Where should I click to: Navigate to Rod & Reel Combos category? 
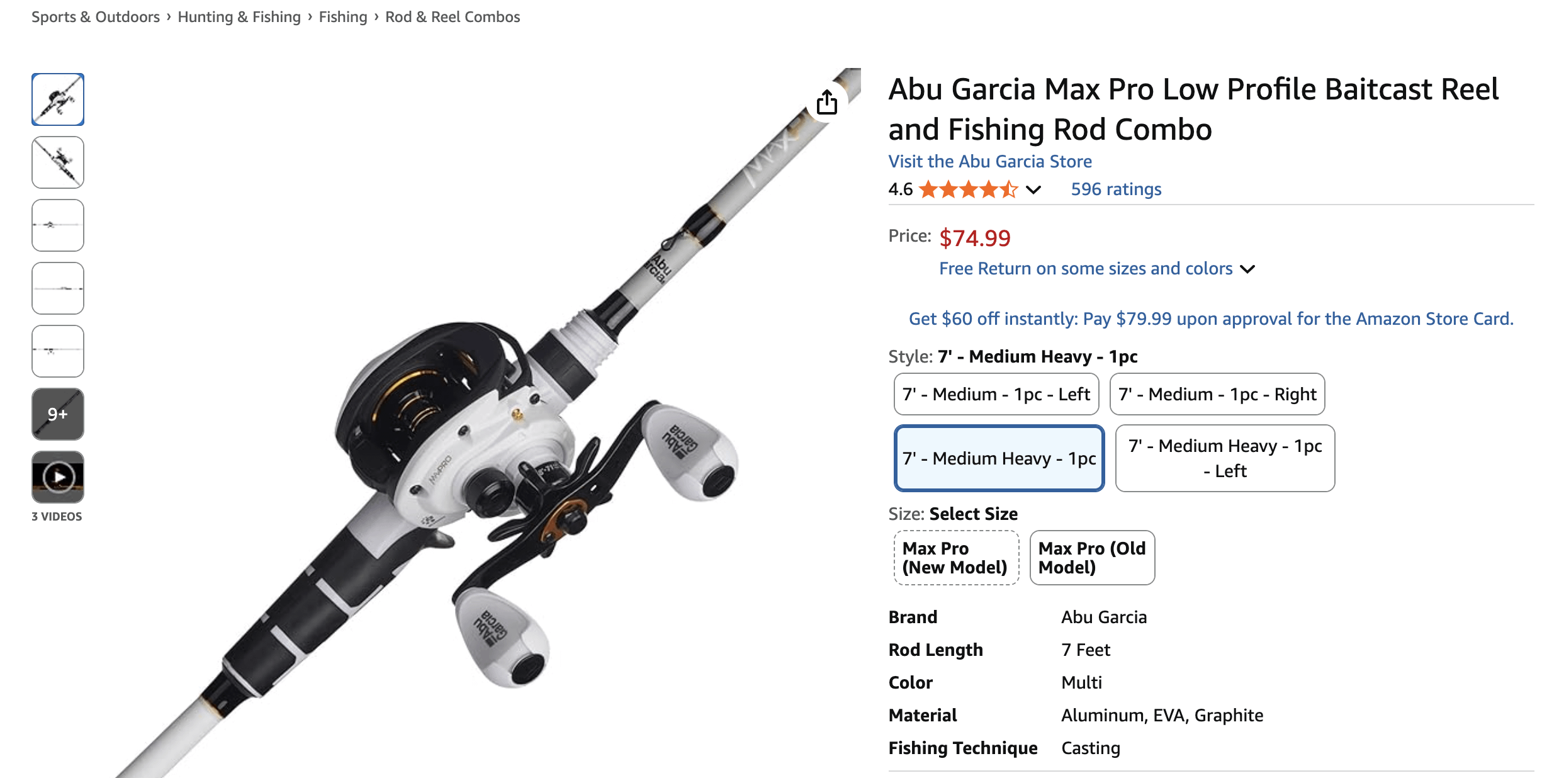(453, 17)
